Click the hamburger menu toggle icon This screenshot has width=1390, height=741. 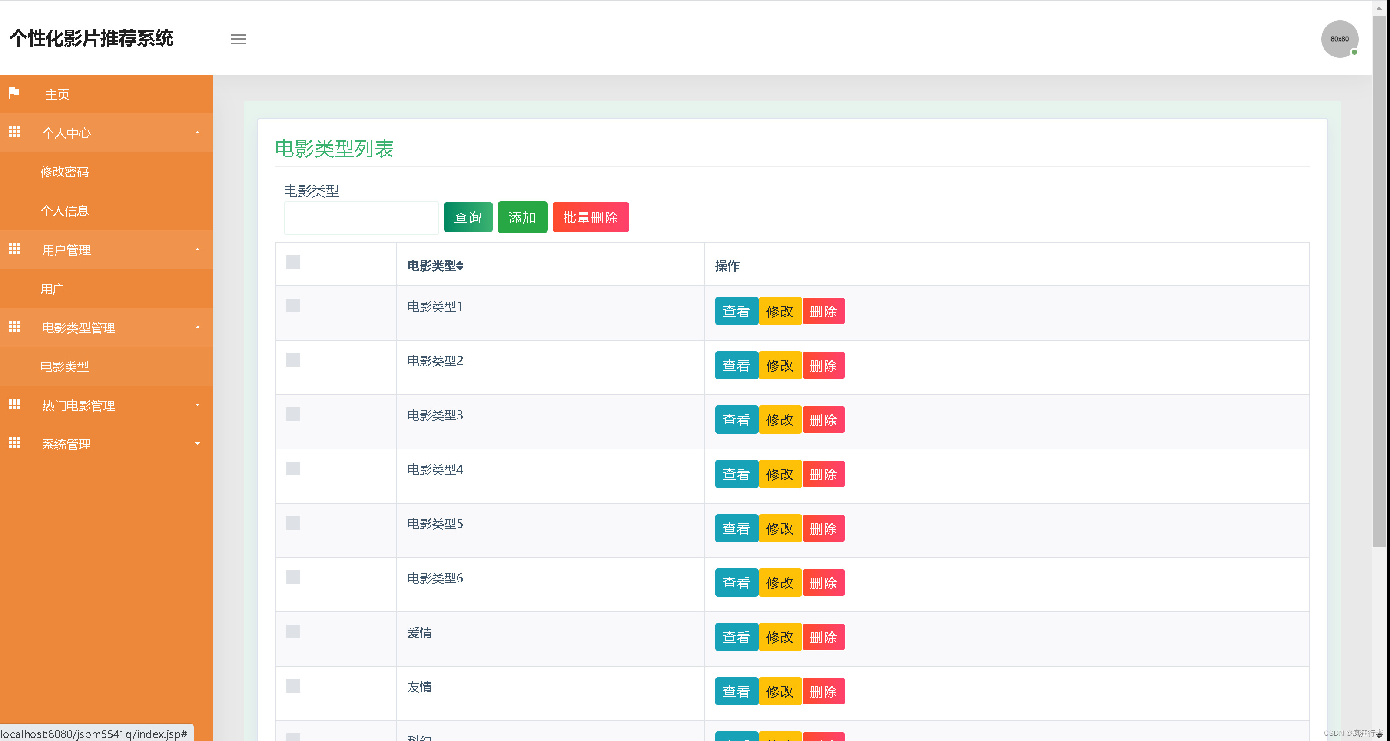click(238, 39)
